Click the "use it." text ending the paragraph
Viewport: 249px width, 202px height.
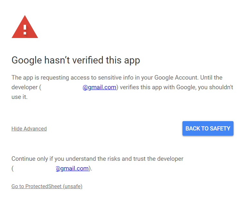click(x=19, y=97)
